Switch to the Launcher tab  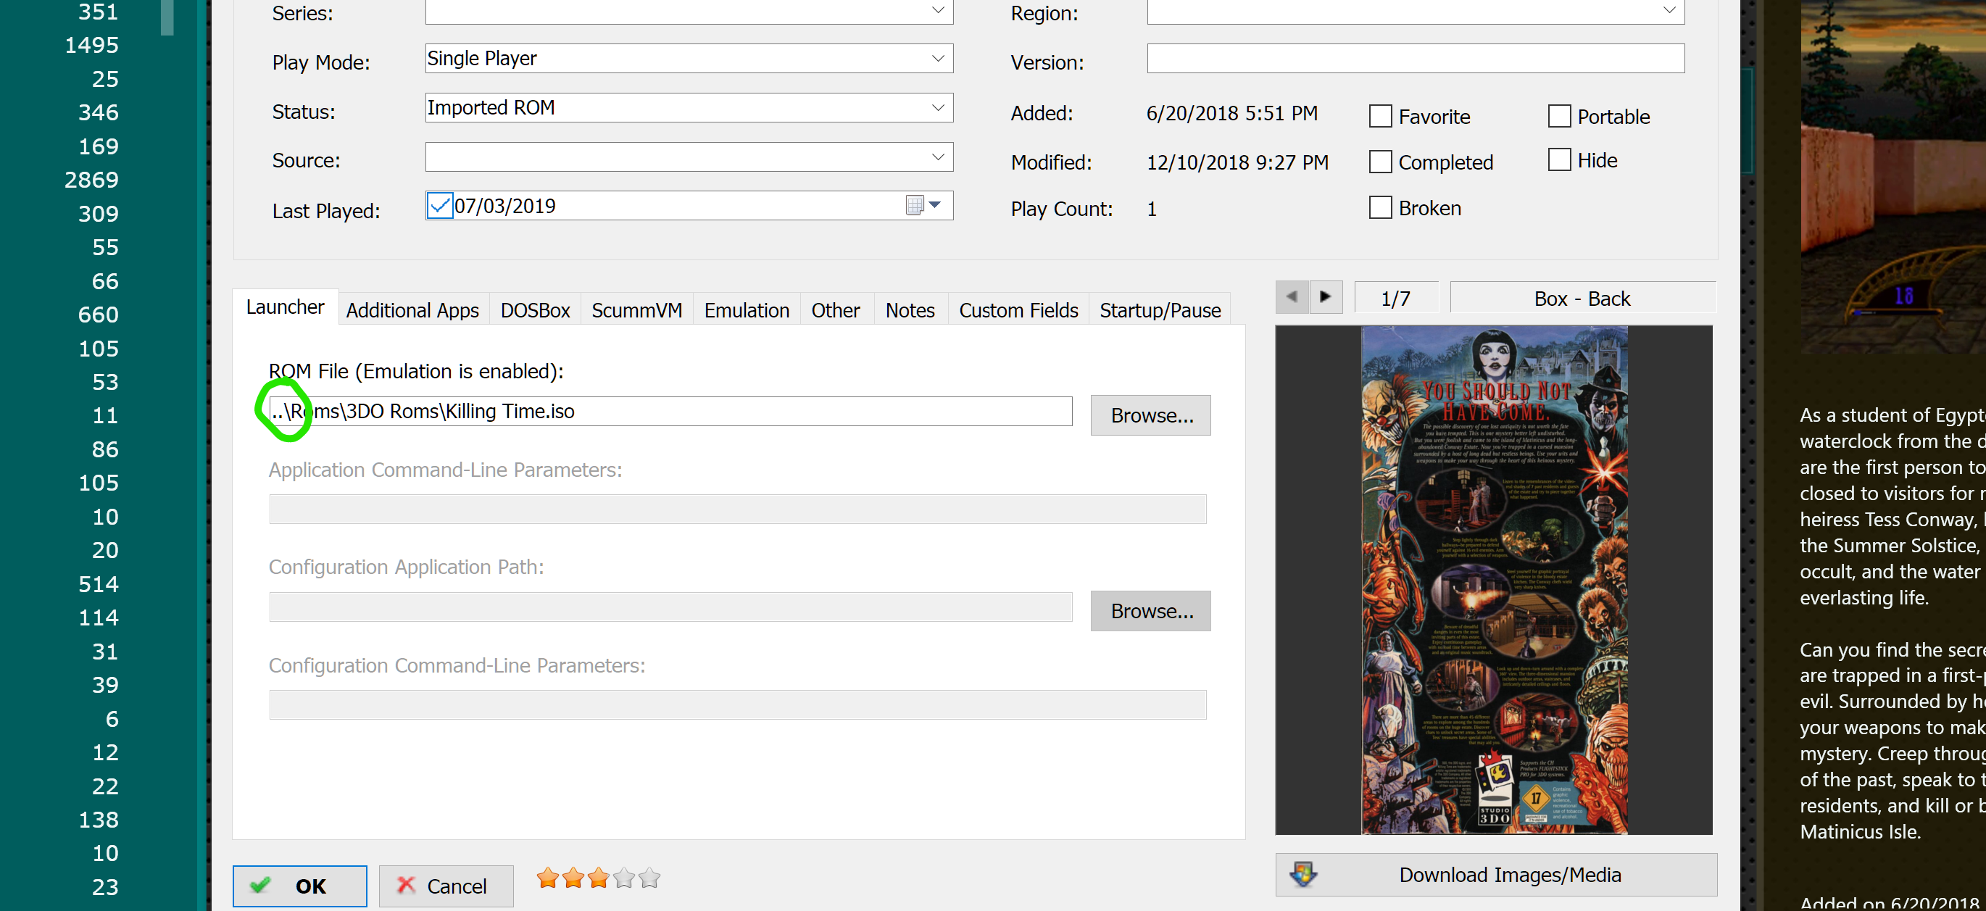[284, 307]
